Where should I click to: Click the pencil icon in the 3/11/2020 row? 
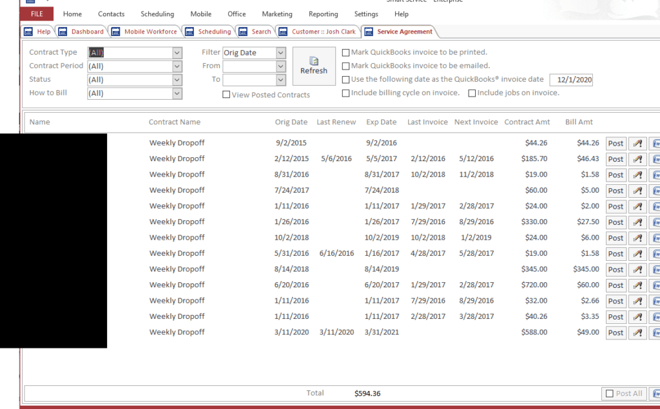(637, 333)
